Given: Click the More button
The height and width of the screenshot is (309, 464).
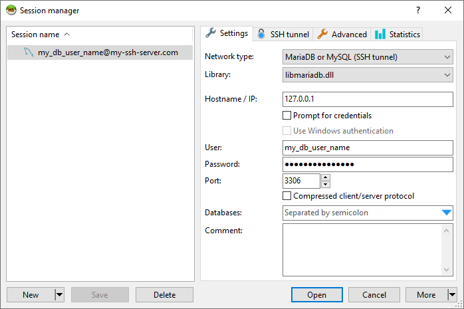Looking at the screenshot, I should tap(426, 295).
